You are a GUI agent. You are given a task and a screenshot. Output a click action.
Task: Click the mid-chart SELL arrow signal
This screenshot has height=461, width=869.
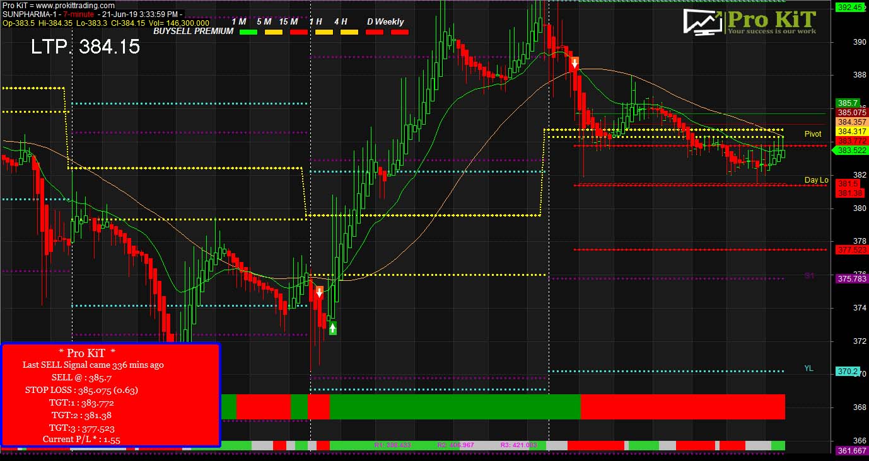pos(320,291)
